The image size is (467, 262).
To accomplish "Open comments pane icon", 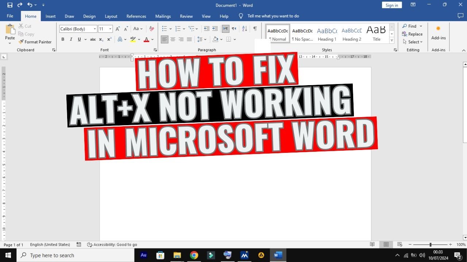I will click(x=460, y=16).
